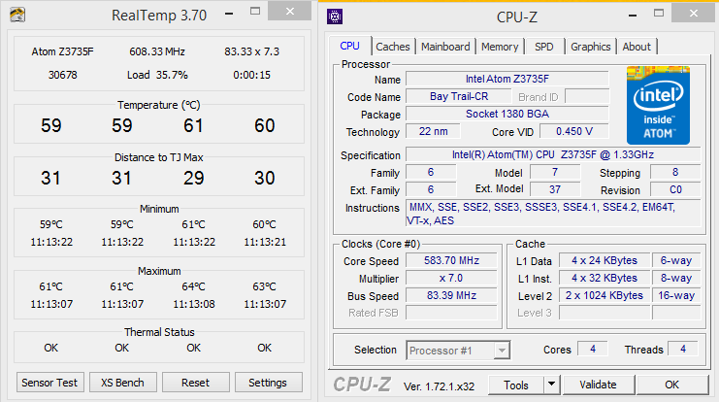Click the maximum temperature '63°C' entry
Image resolution: width=719 pixels, height=402 pixels.
[265, 286]
